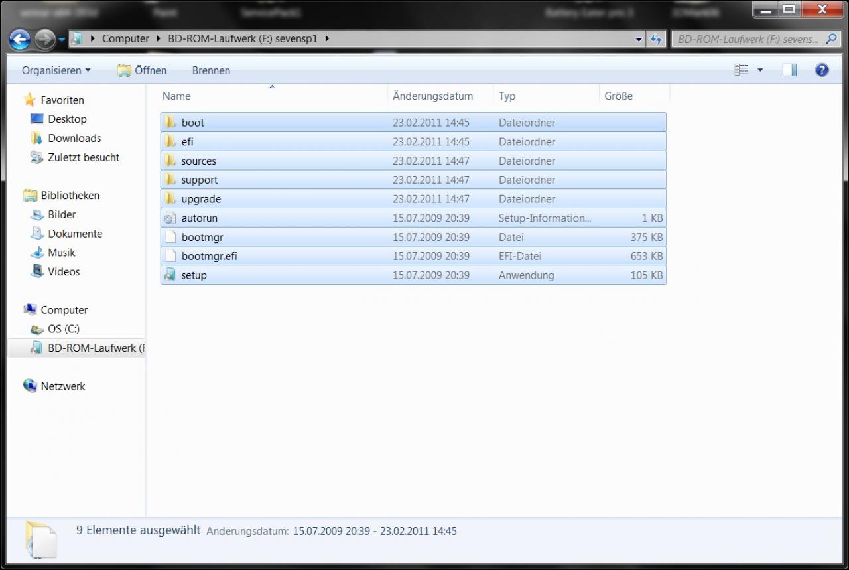Click the '375 KB' size cell
The image size is (849, 570).
(x=647, y=237)
